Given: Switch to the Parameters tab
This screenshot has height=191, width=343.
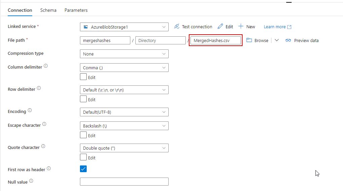Looking at the screenshot, I should 76,10.
